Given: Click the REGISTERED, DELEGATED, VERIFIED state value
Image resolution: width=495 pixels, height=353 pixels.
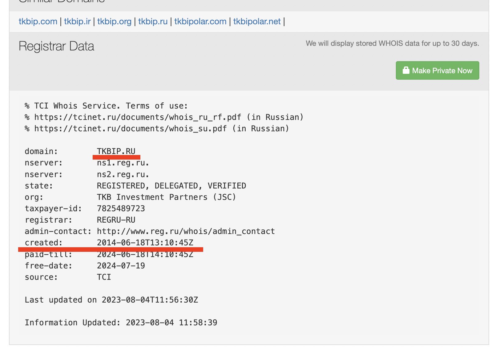Looking at the screenshot, I should click(171, 186).
